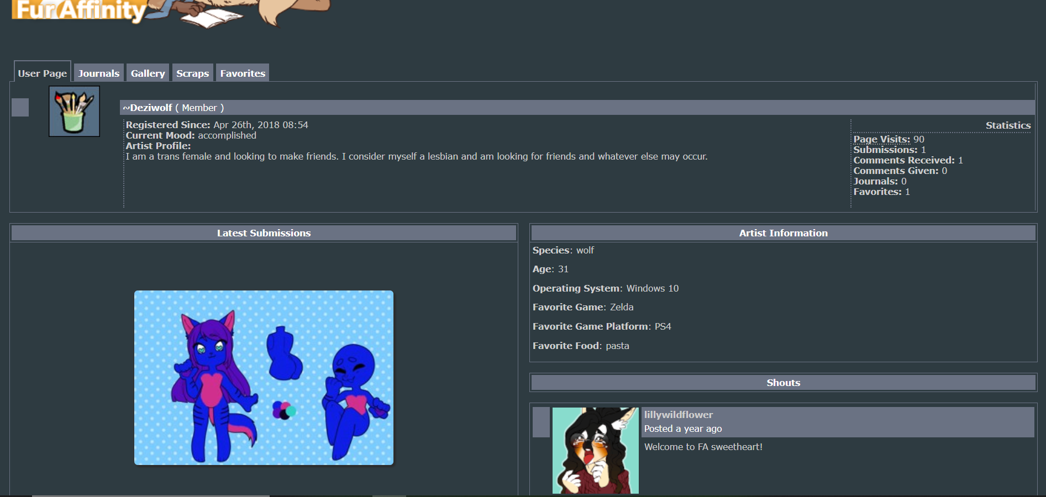Select the "Registered Since" date text
This screenshot has height=497, width=1046.
coord(261,125)
